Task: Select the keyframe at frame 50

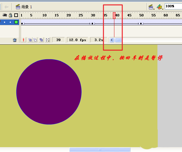Action: pos(141,24)
